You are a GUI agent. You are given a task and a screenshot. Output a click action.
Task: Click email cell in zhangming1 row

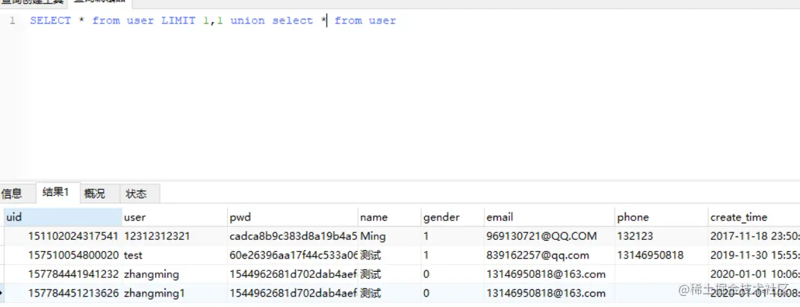[x=549, y=293]
